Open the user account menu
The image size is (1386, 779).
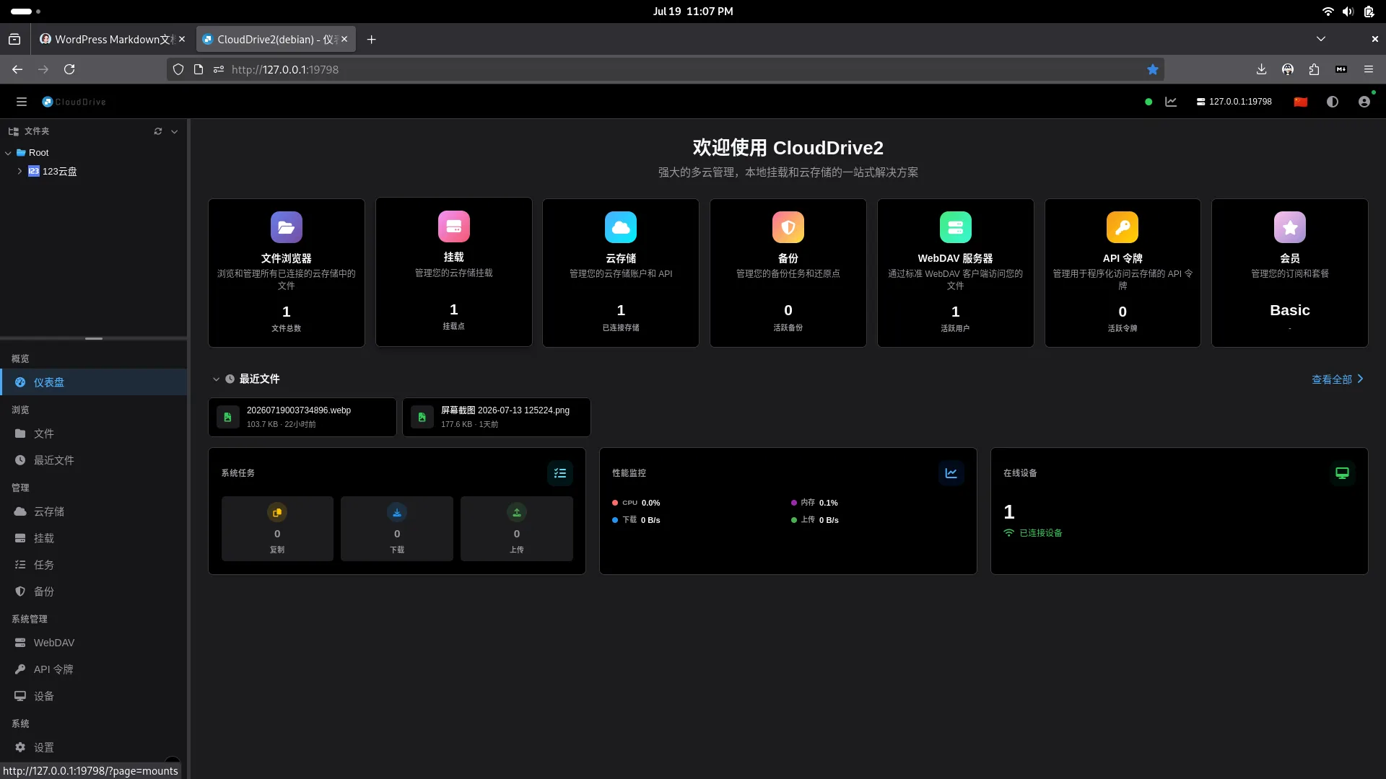1364,102
